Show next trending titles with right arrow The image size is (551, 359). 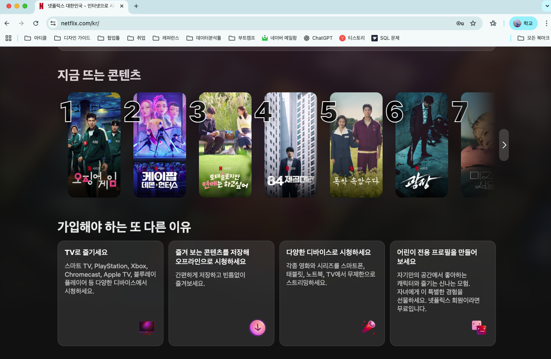(504, 145)
